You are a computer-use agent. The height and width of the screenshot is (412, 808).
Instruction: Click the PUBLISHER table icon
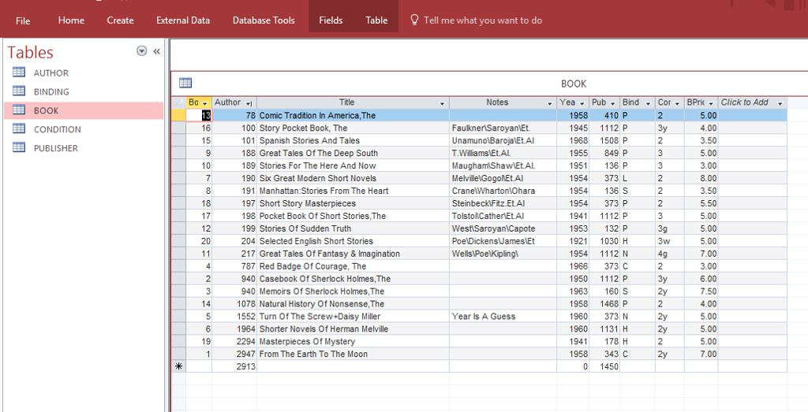tap(19, 148)
